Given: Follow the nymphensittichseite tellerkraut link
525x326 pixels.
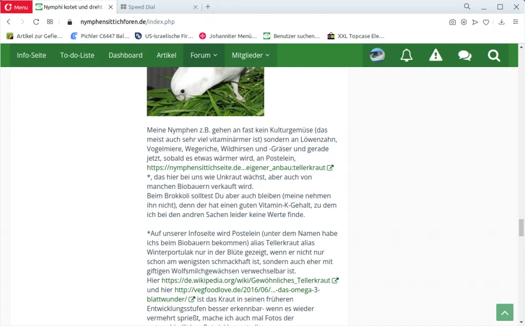Looking at the screenshot, I should coord(240,167).
